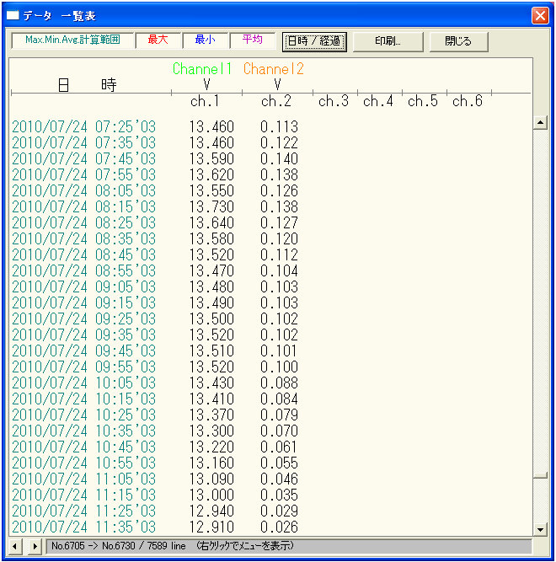Select row 2010/07/24 07:35'03

coord(155,143)
